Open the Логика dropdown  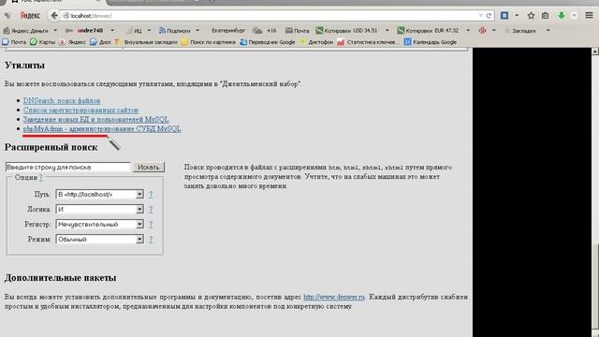point(99,209)
